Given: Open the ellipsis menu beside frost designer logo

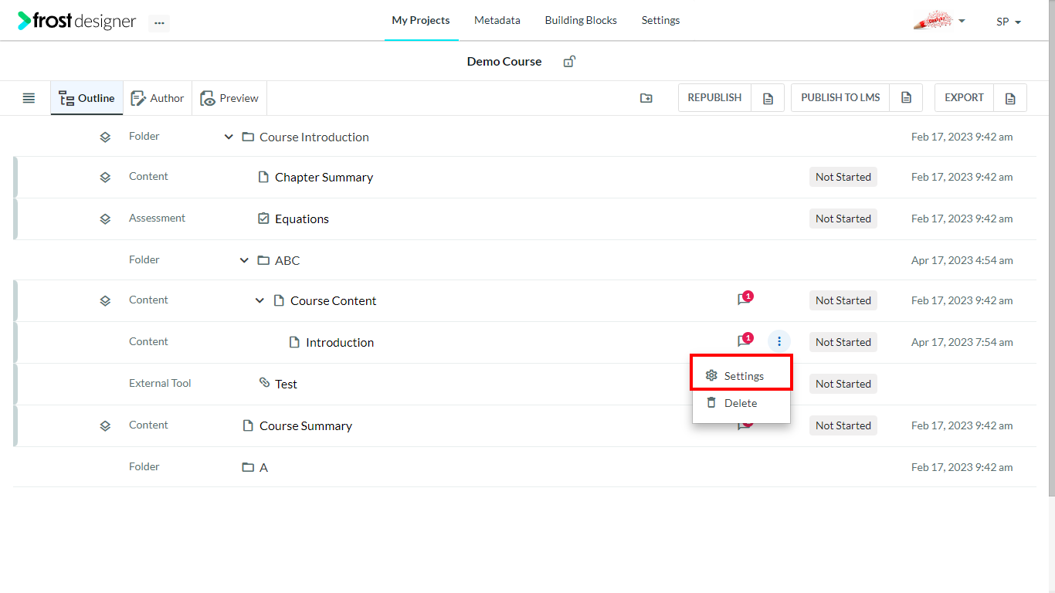Looking at the screenshot, I should coord(159,23).
